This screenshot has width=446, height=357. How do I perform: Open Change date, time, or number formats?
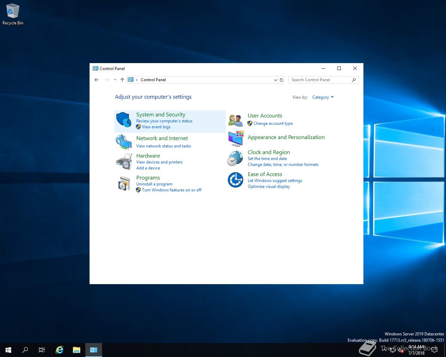point(283,165)
